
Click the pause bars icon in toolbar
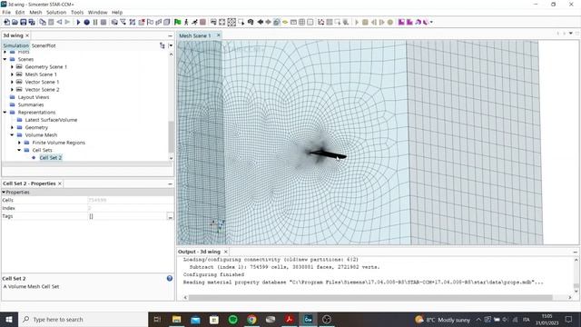coord(95,22)
